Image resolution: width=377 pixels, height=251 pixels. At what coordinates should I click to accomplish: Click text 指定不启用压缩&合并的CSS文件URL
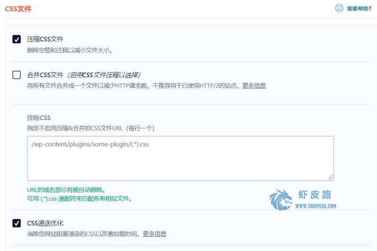[x=90, y=128]
